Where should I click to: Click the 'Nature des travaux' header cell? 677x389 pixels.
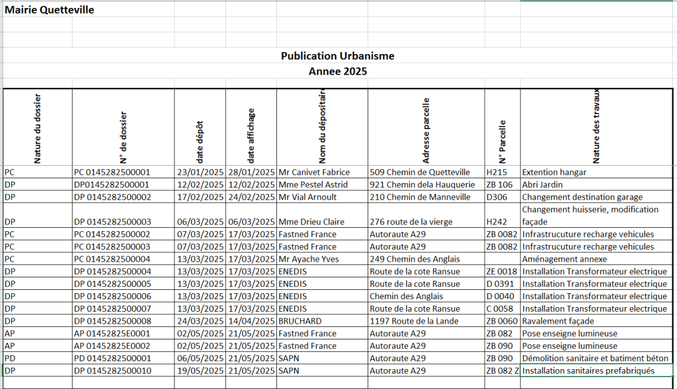[597, 127]
